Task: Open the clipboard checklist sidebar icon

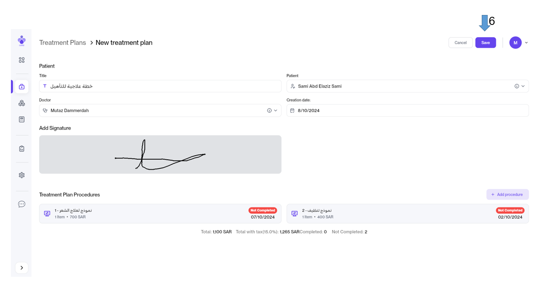Action: point(21,149)
